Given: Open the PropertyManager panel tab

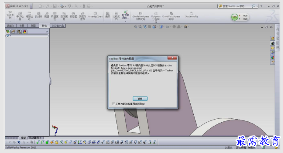Looking at the screenshot, I should tap(13, 32).
